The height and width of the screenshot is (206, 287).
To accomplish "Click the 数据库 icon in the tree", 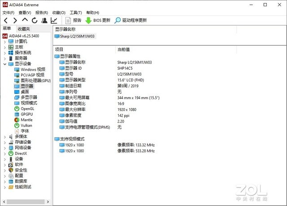I will (11, 181).
